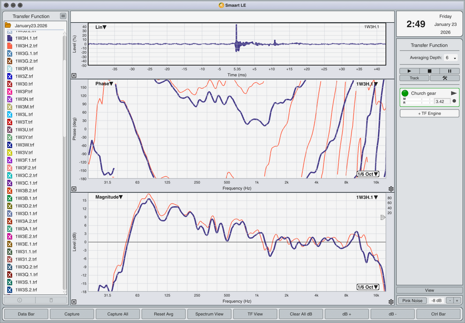The image size is (465, 323).
Task: Open settings gear for Magnitude graph
Action: 391,302
